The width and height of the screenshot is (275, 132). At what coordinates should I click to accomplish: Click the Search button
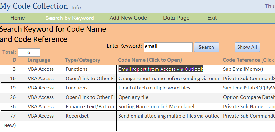click(207, 47)
